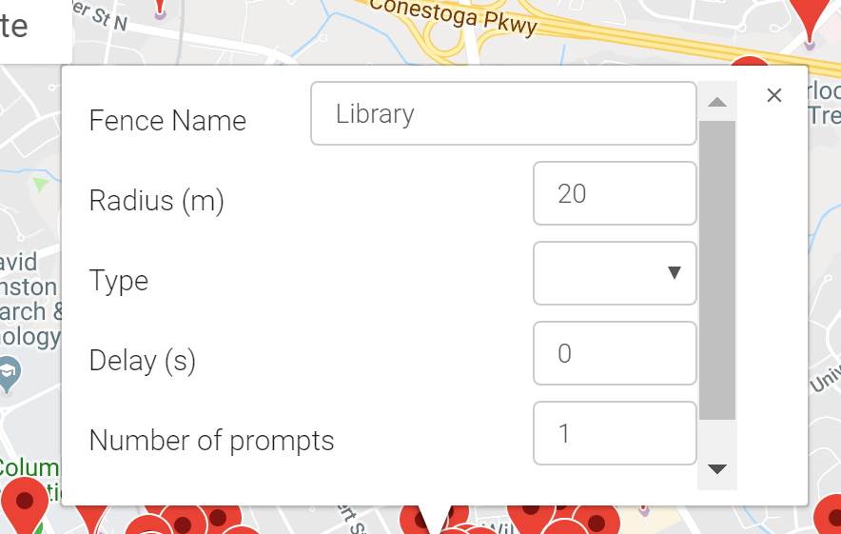Click the Type dropdown arrow
841x534 pixels.
pos(675,272)
